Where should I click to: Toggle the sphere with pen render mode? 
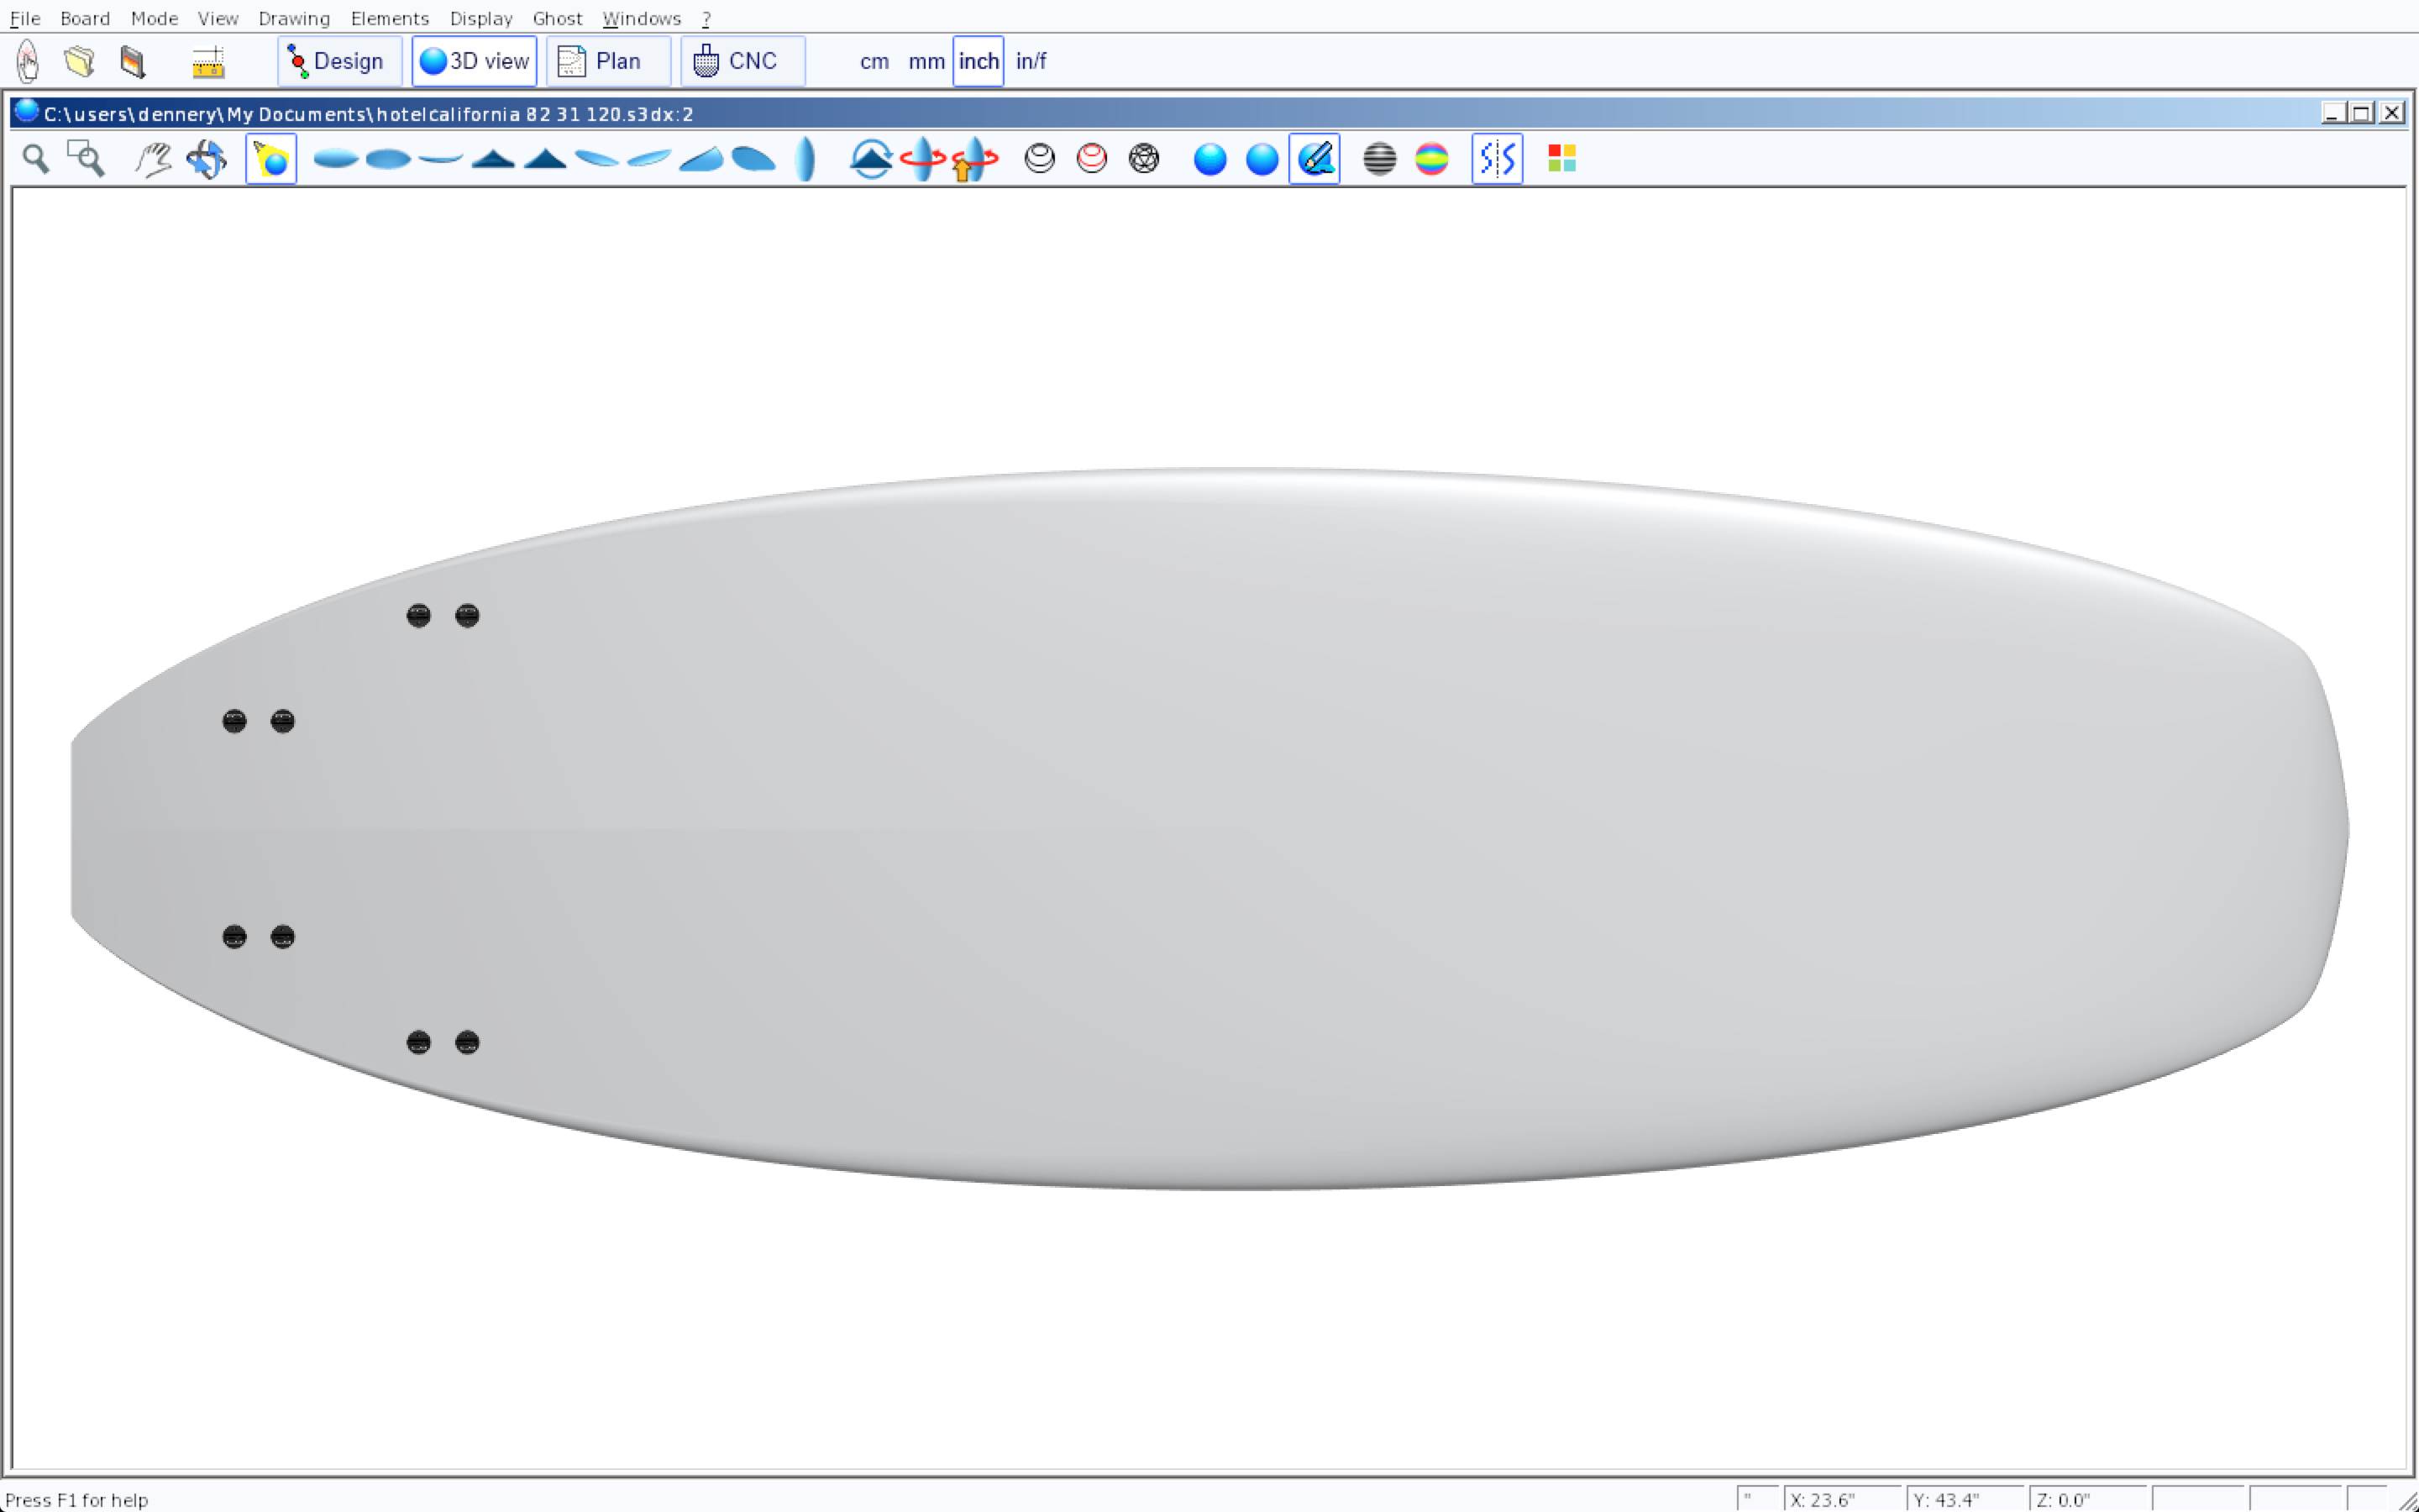pos(1314,159)
